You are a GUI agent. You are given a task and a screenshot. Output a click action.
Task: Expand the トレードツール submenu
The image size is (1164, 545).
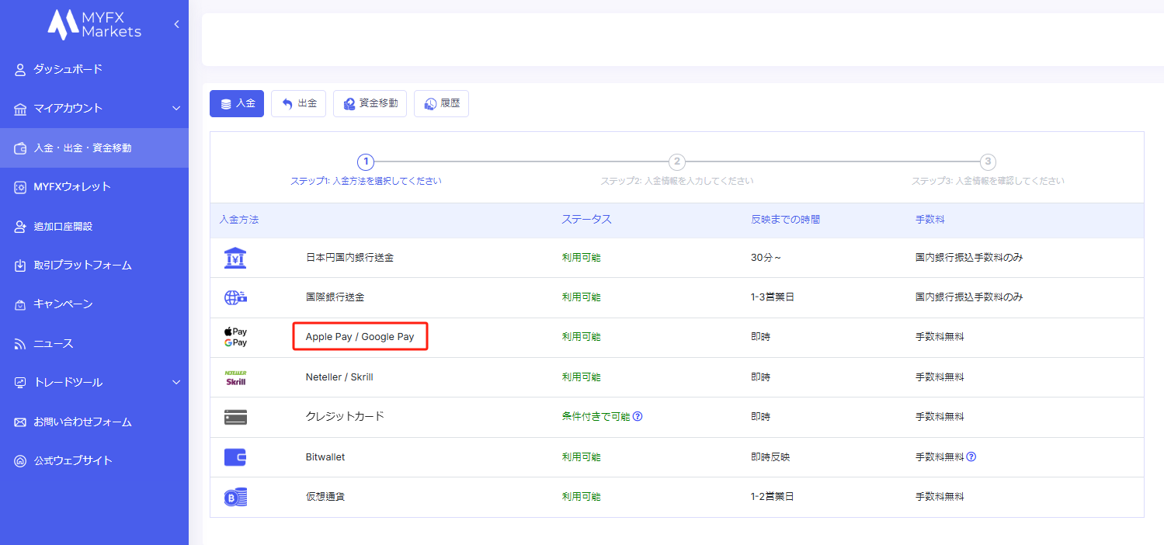pyautogui.click(x=176, y=382)
